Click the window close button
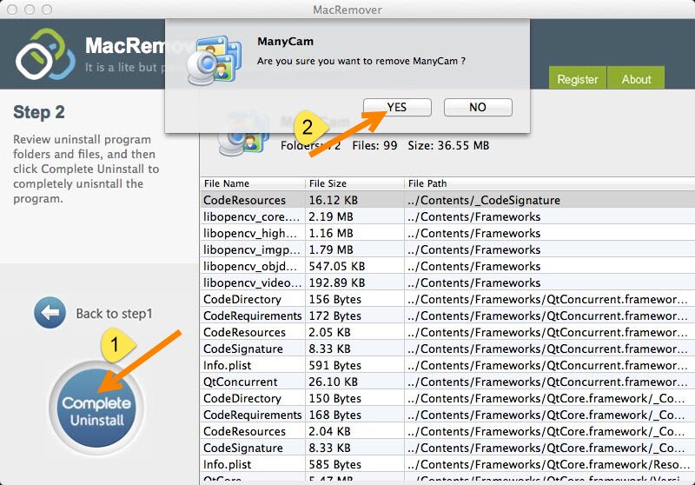 (12, 10)
